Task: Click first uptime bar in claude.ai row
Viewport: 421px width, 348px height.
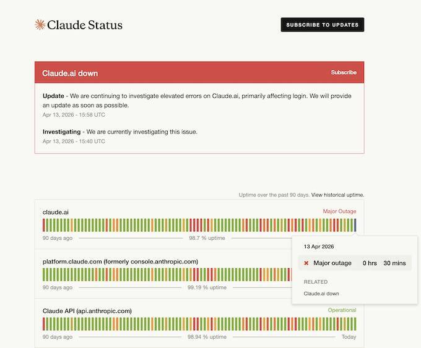Action: point(44,224)
